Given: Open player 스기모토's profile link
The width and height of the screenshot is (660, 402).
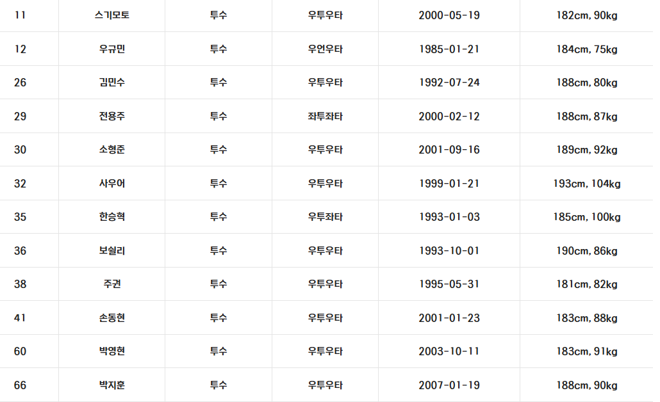Looking at the screenshot, I should (111, 15).
